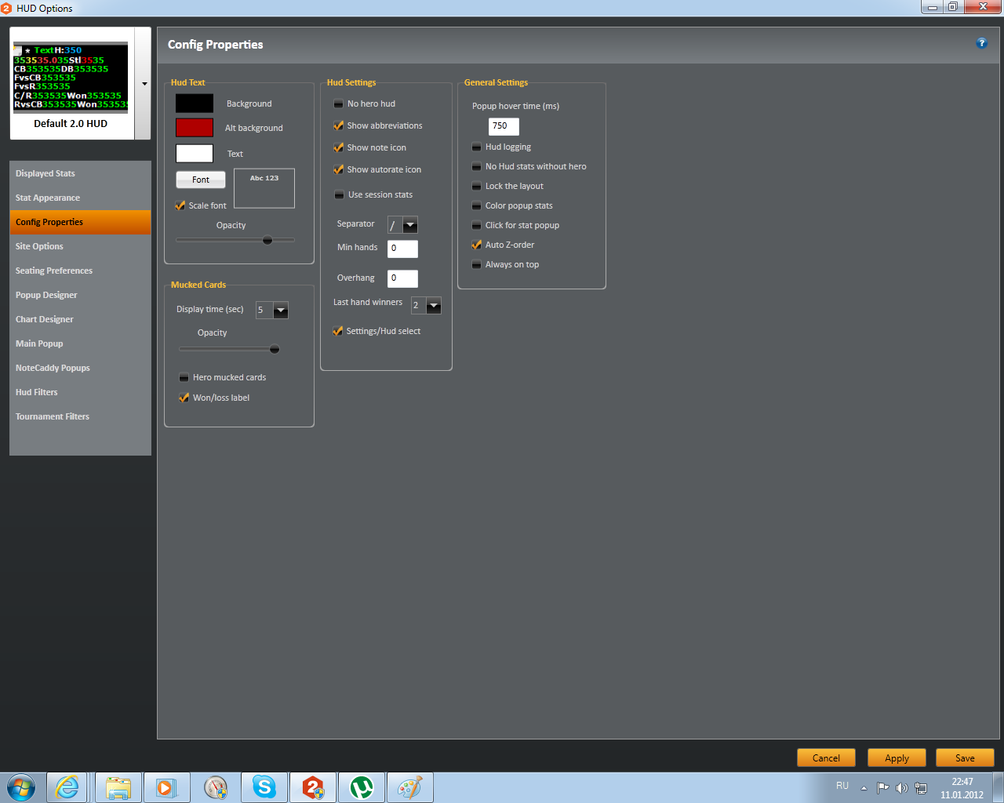Open Windows Explorer folder icon in taskbar
The width and height of the screenshot is (1004, 803).
(x=118, y=787)
